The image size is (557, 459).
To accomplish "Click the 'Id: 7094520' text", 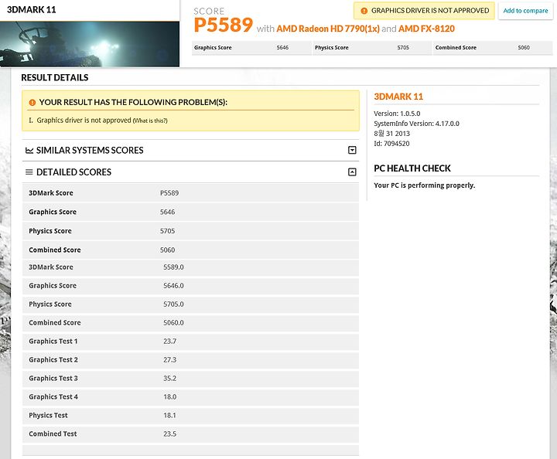I will click(x=391, y=144).
